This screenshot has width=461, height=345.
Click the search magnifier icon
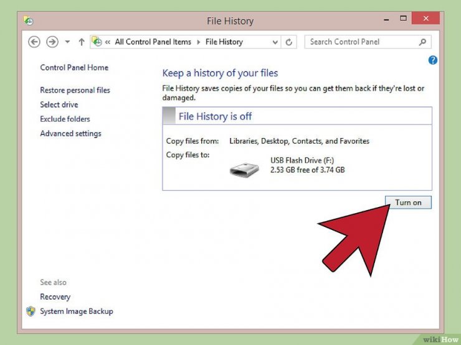click(422, 42)
